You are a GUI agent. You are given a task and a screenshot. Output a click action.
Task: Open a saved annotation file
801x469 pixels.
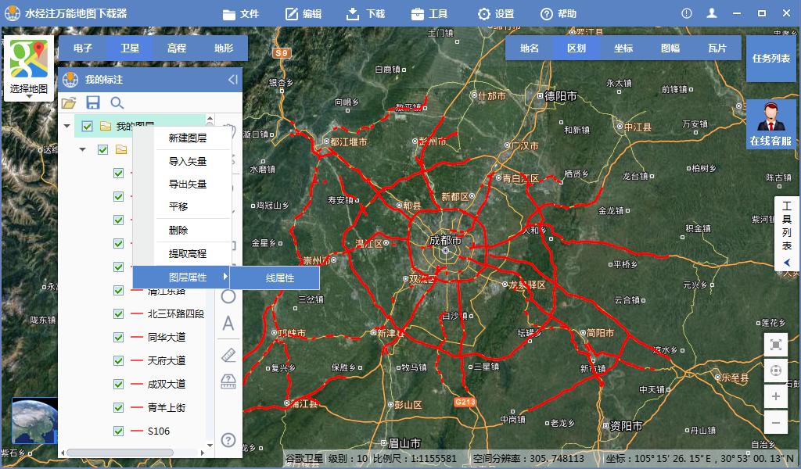tap(69, 102)
